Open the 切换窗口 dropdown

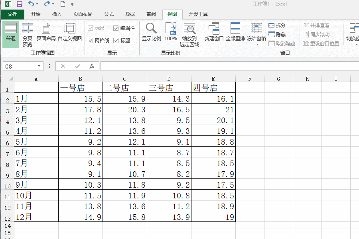(353, 34)
